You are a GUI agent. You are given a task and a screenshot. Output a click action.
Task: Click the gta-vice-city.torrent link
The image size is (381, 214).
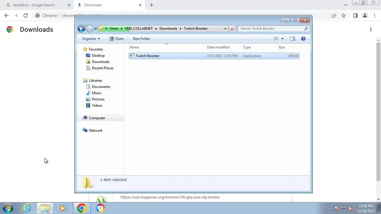[x=170, y=197]
